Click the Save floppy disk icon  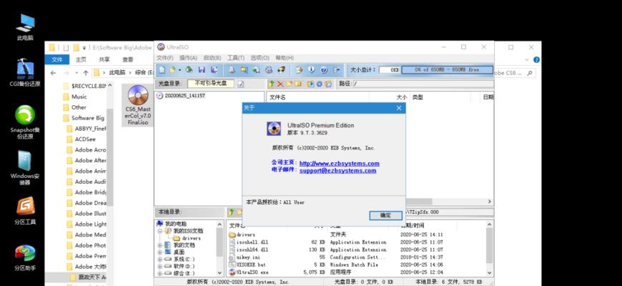[x=202, y=70]
